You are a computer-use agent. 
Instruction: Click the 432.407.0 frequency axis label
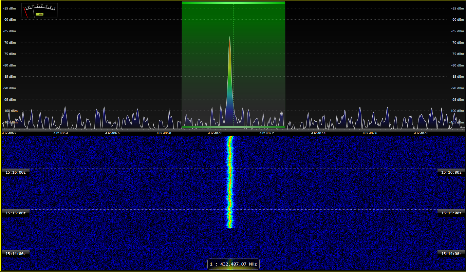coord(215,133)
